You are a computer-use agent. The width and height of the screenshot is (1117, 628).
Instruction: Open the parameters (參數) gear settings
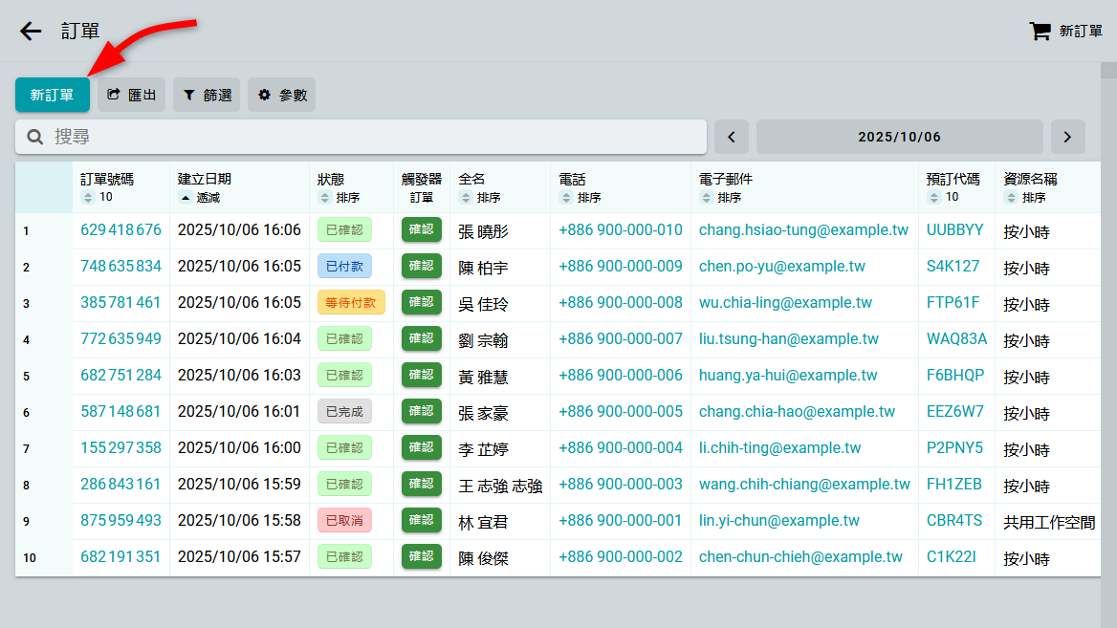coord(281,95)
